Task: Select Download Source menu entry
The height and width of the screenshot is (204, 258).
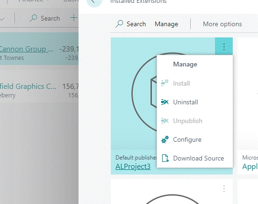Action: (x=195, y=158)
